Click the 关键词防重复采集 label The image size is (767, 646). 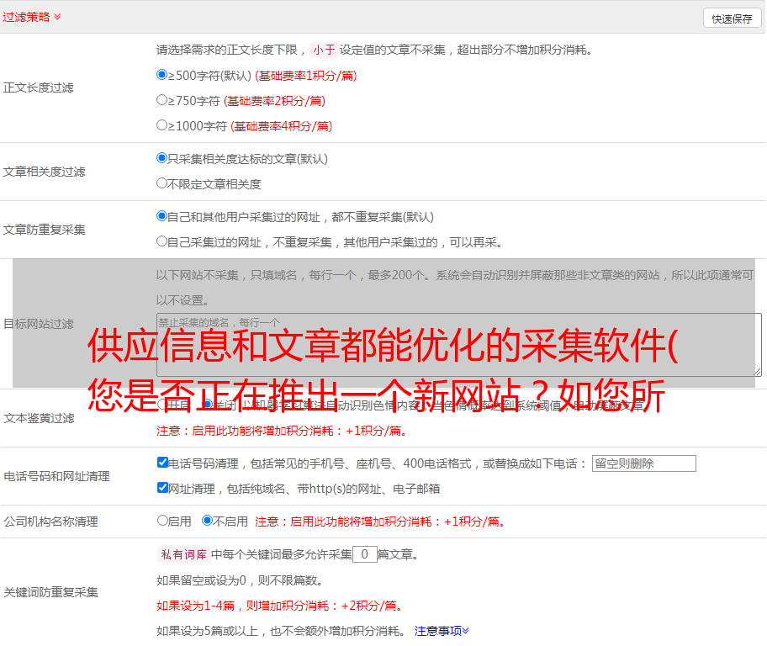pyautogui.click(x=50, y=593)
